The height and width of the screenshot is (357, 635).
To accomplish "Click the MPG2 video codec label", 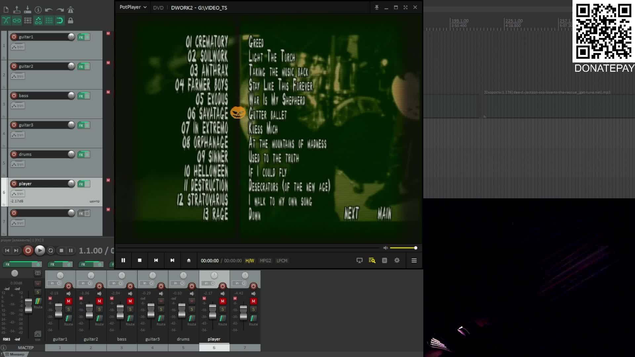I will [x=265, y=261].
